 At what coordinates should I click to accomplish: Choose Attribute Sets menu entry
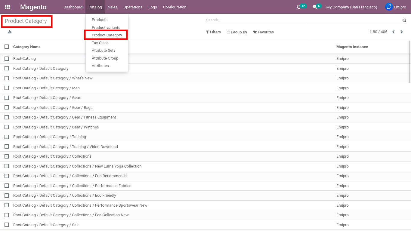pos(104,50)
